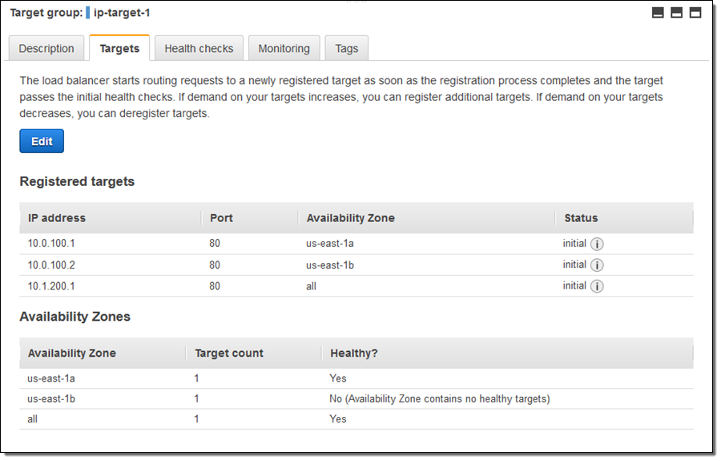Maximize the target group details pane
Viewport: 721px width, 461px height.
(x=695, y=13)
